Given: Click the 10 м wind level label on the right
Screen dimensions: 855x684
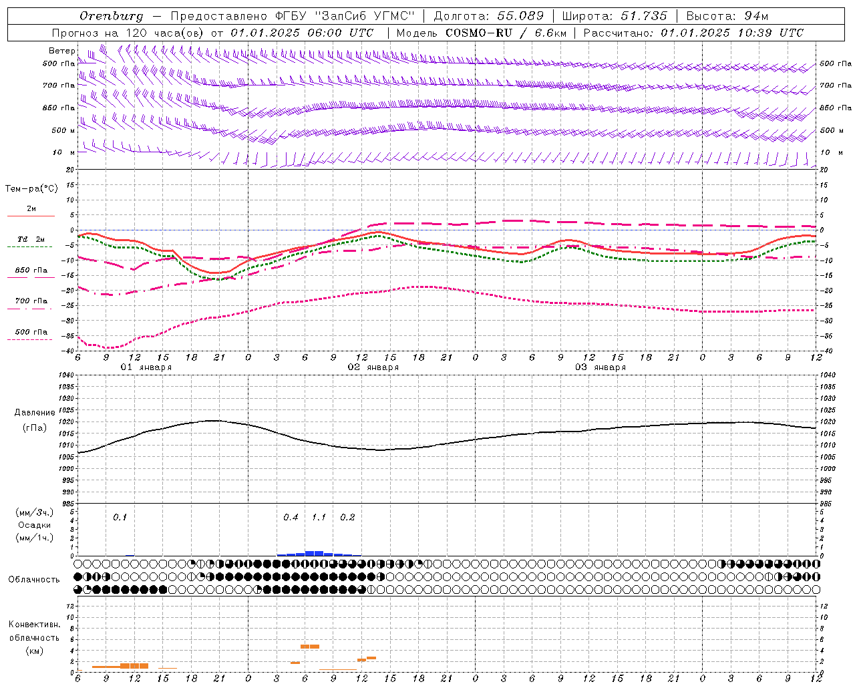Looking at the screenshot, I should pyautogui.click(x=832, y=152).
